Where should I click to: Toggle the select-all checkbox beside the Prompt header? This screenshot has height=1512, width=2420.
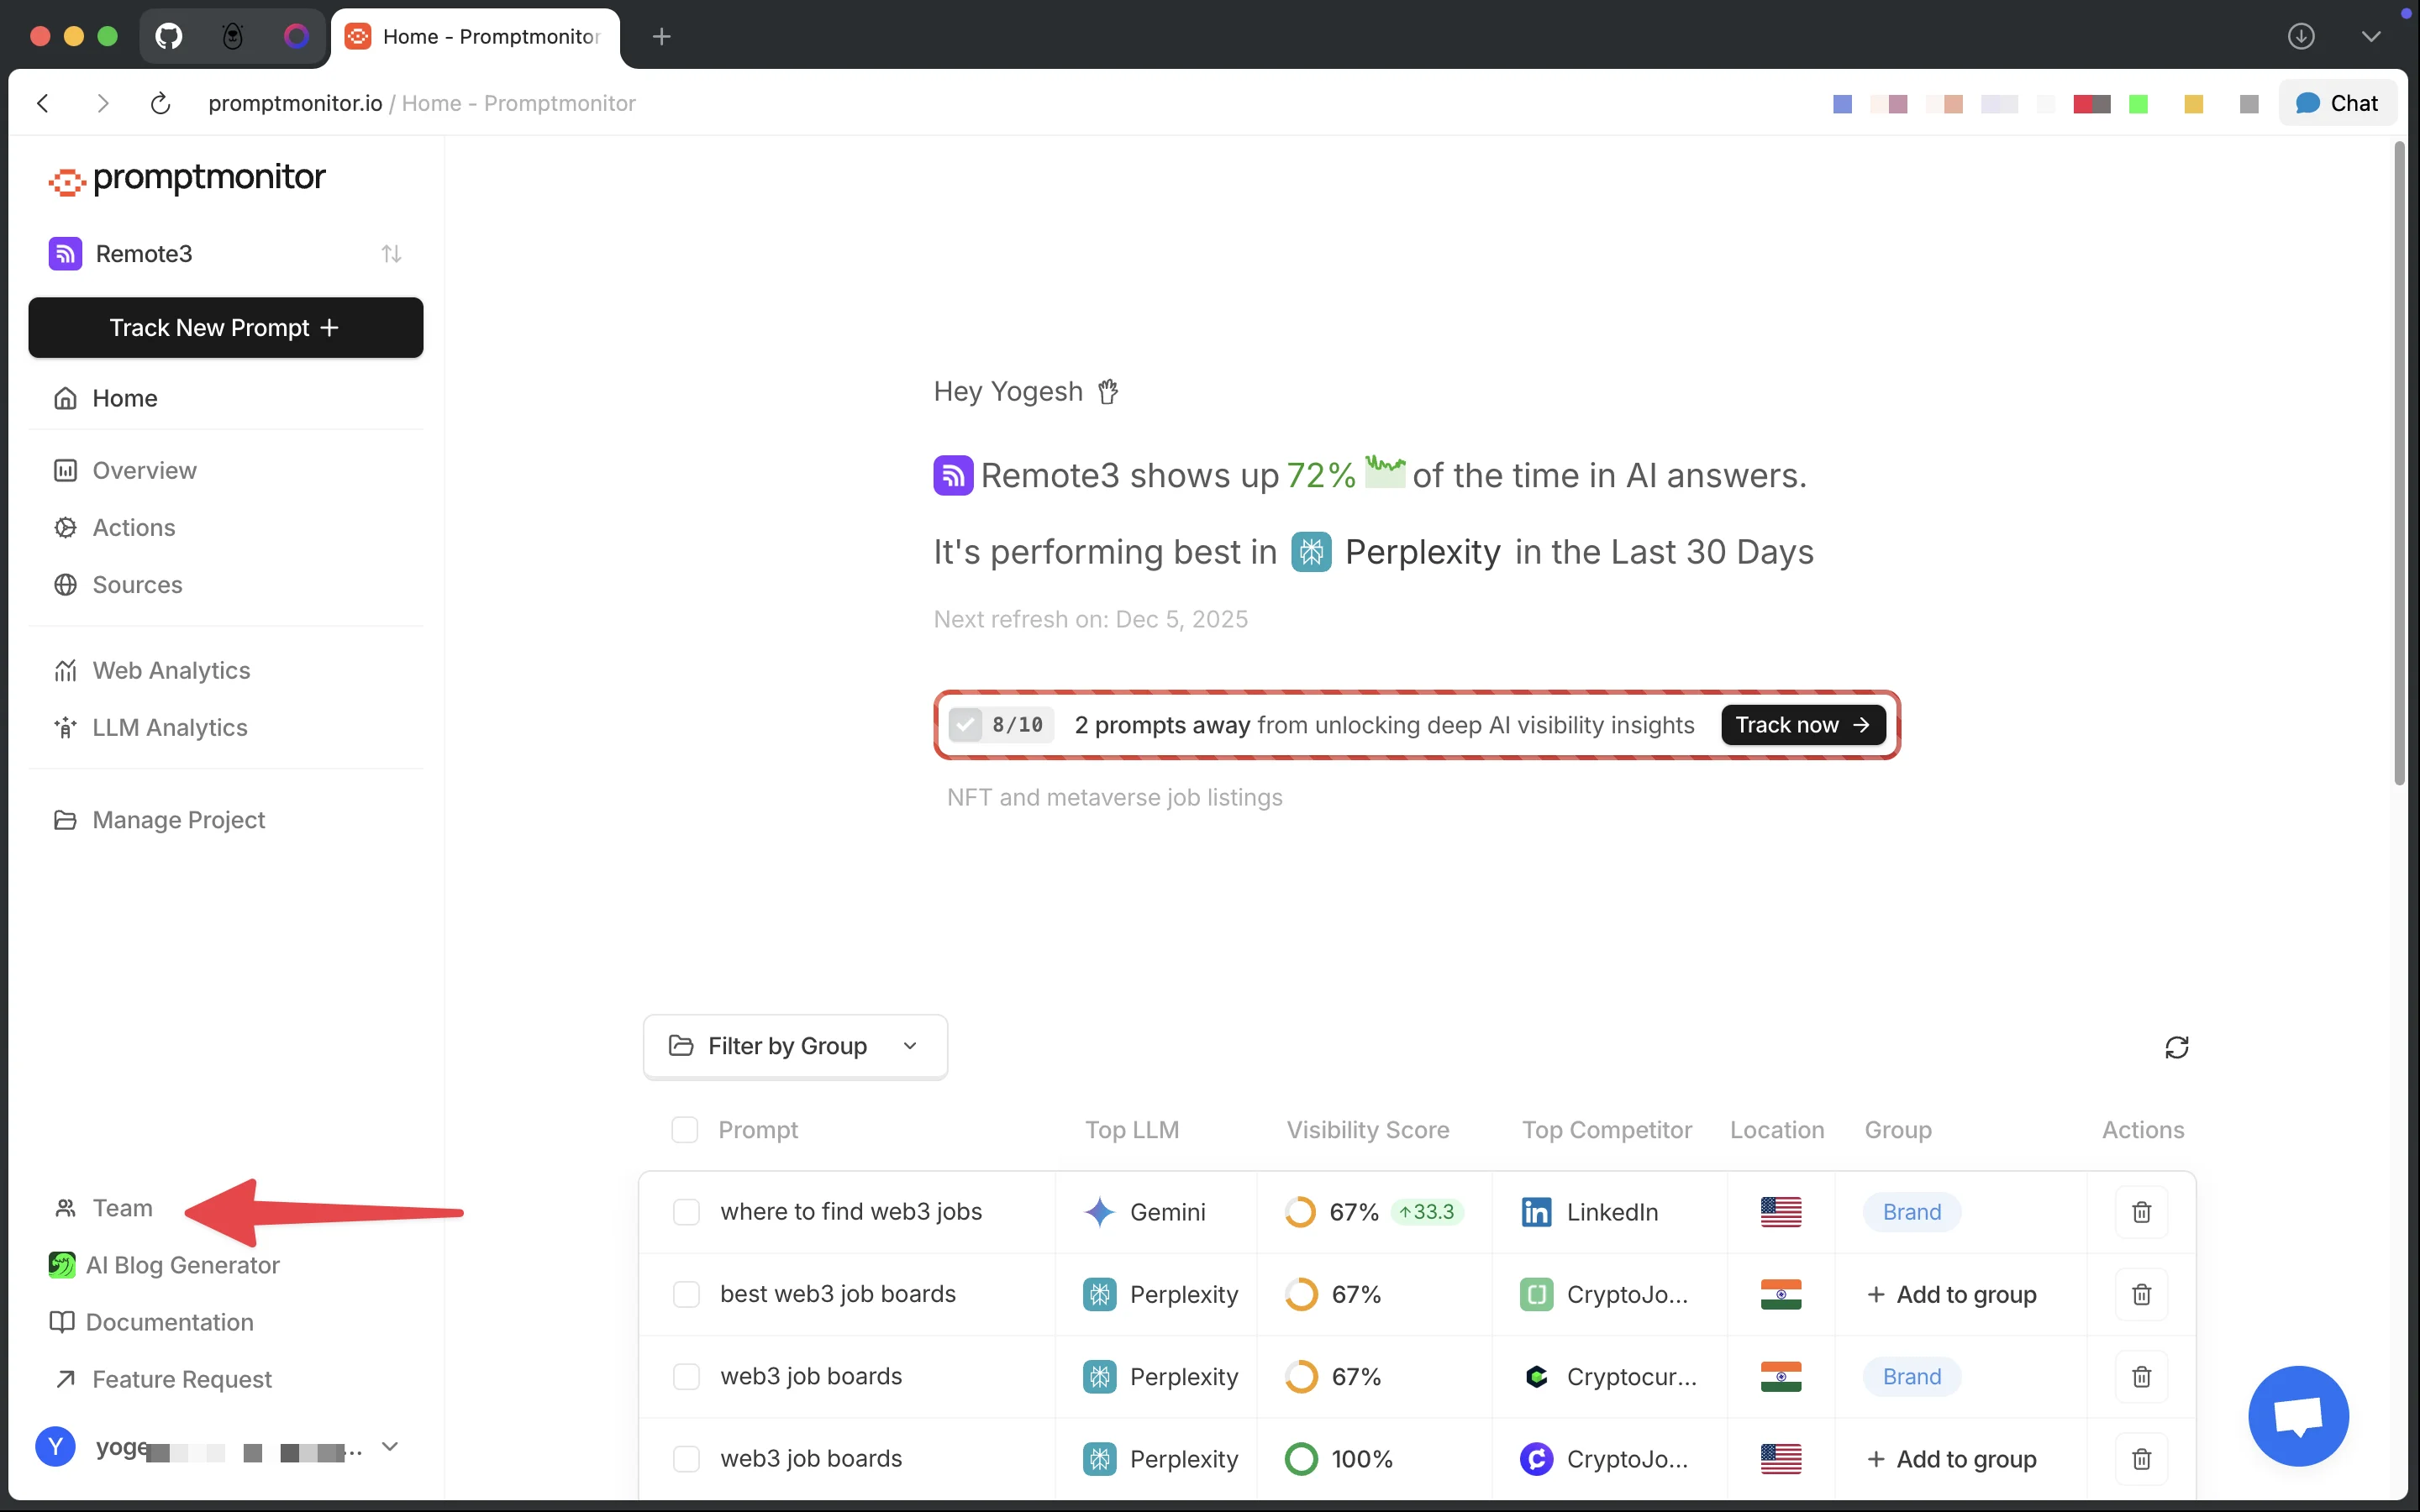(x=684, y=1130)
